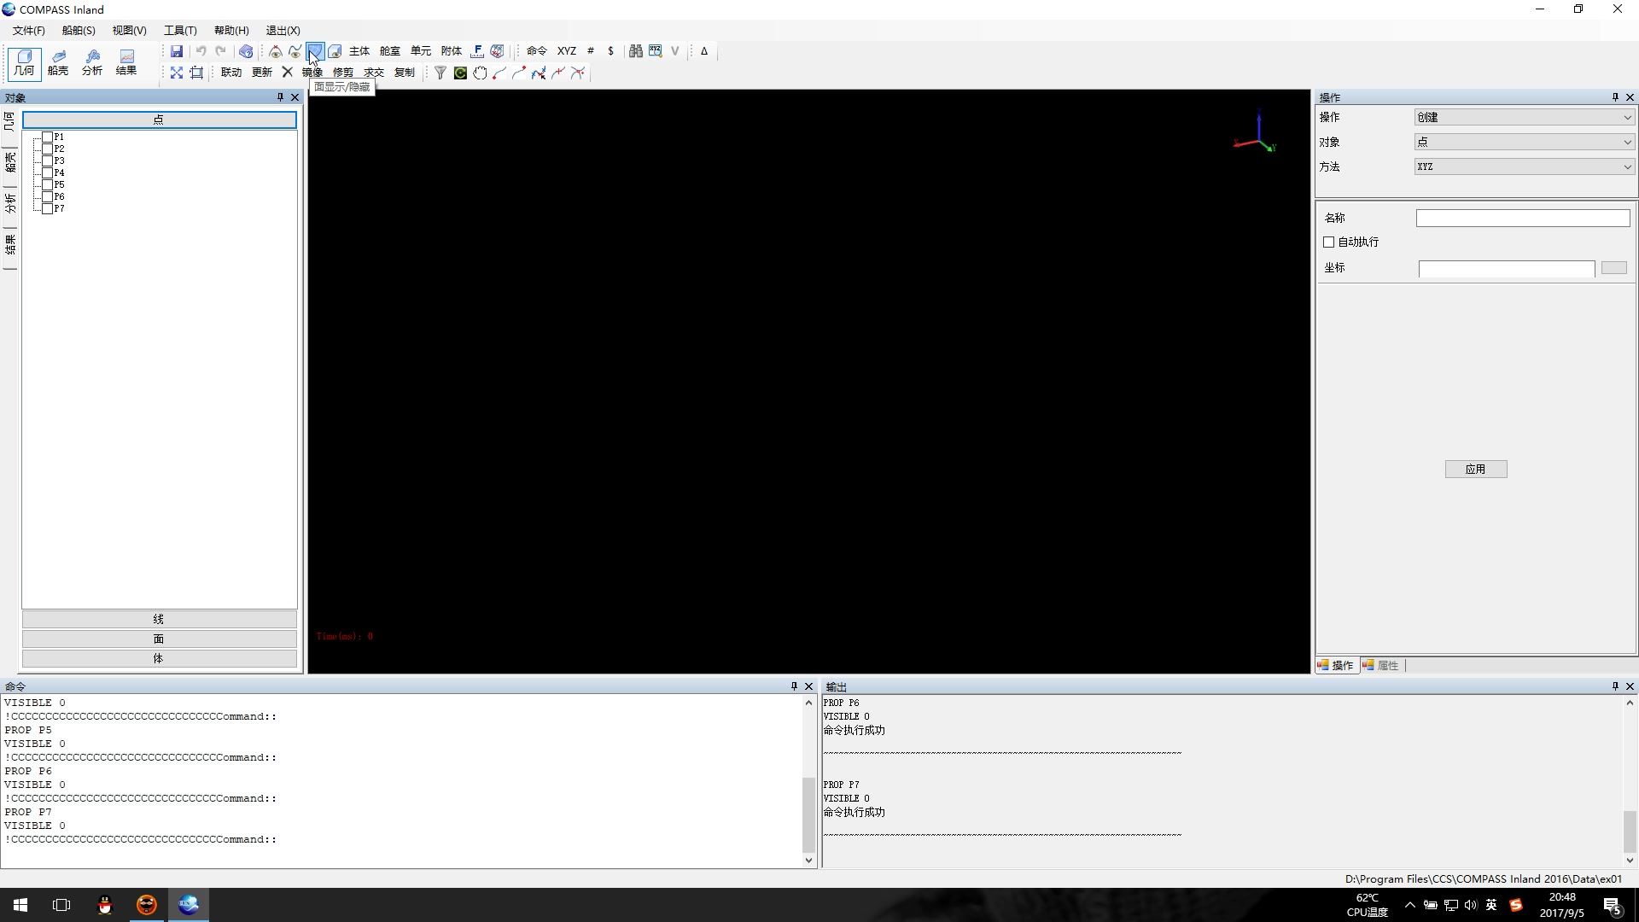
Task: Click the delete X toolbar icon
Action: (x=288, y=73)
